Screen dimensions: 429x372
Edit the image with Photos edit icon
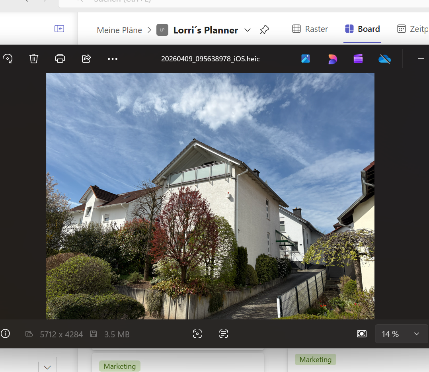pos(306,59)
